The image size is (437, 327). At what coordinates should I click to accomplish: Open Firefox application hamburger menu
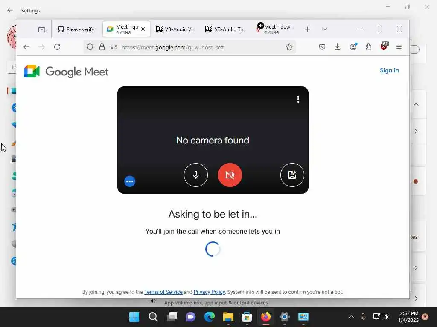tap(399, 47)
